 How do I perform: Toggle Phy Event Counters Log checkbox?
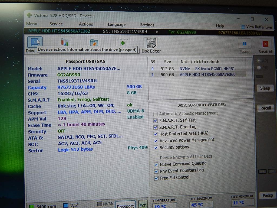point(156,171)
